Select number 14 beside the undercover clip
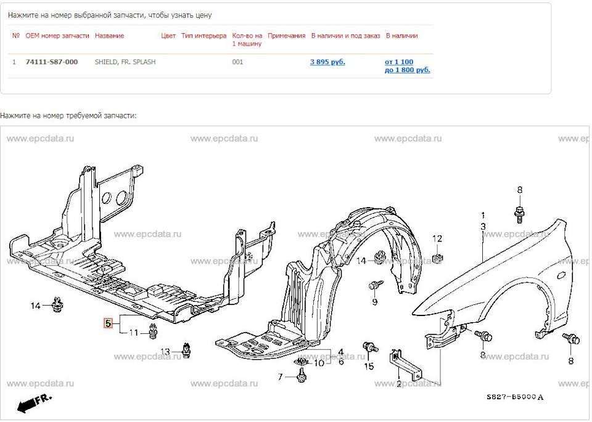The image size is (592, 422). pyautogui.click(x=36, y=306)
